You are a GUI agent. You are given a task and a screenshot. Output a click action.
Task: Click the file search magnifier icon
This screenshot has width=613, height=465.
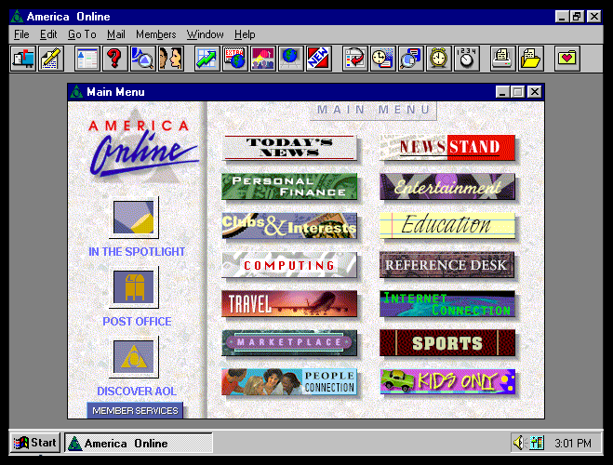411,59
